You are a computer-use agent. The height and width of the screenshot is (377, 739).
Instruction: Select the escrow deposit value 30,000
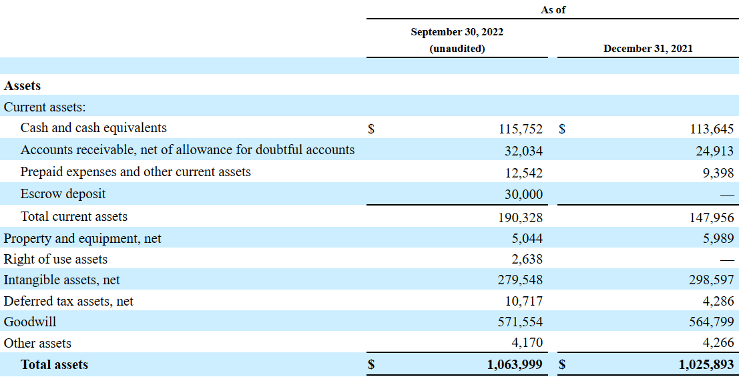pos(523,195)
